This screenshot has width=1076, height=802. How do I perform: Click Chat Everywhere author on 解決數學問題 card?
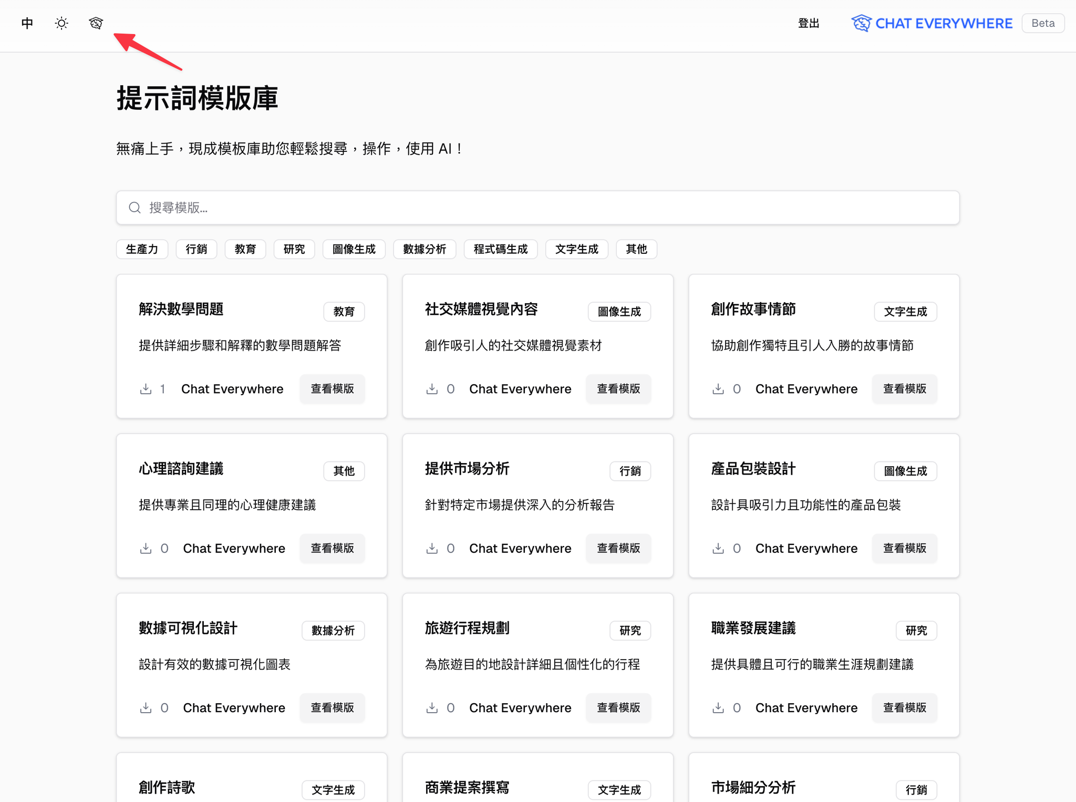[232, 389]
